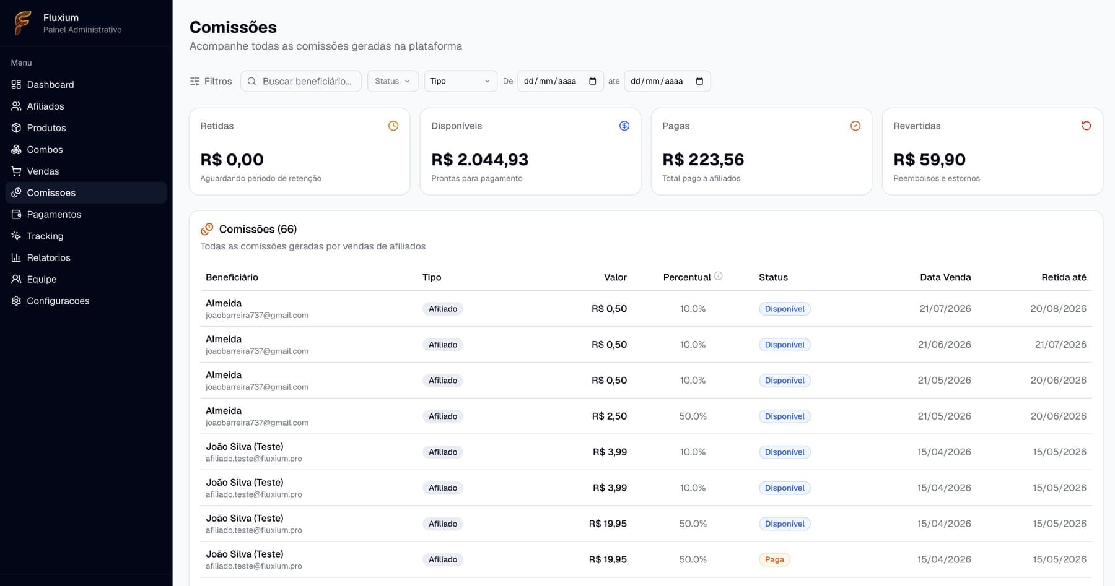Click the Status column header in table

(773, 277)
